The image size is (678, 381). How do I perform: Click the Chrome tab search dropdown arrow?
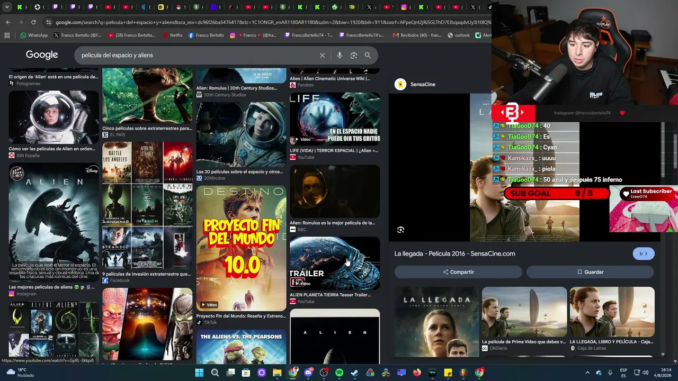(x=7, y=7)
